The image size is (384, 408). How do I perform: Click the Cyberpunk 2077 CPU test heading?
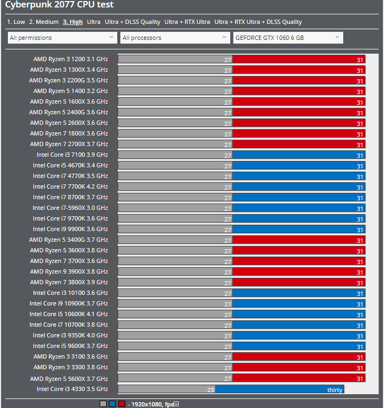pos(59,5)
